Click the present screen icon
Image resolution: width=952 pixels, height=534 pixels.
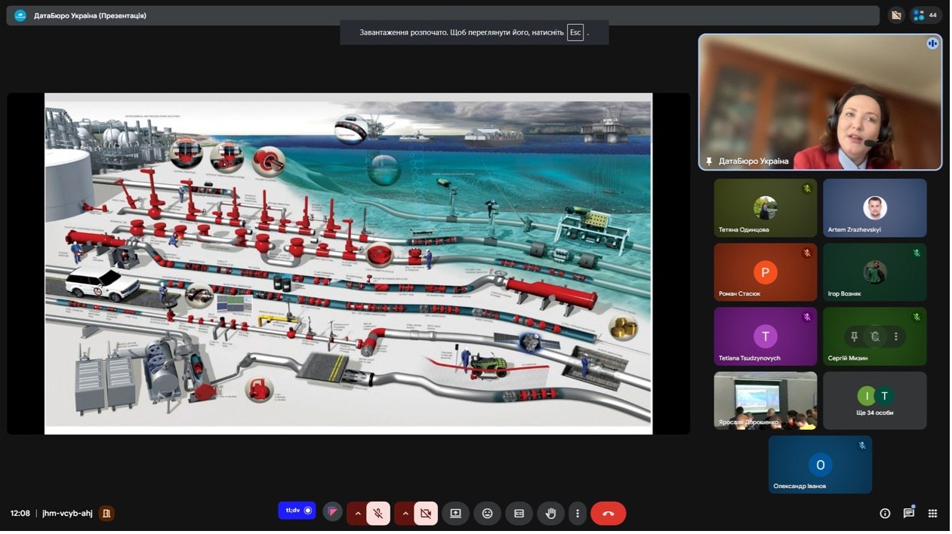point(455,514)
